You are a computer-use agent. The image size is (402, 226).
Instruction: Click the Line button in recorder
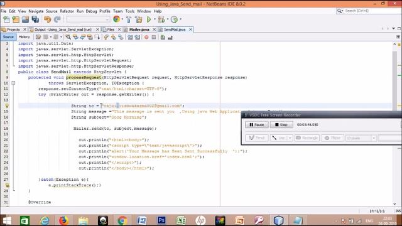click(278, 138)
